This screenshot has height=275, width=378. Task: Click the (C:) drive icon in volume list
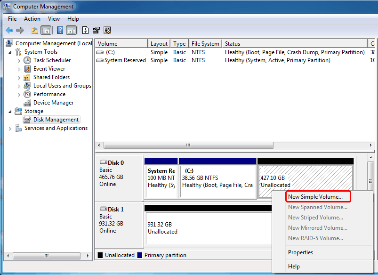coord(100,52)
